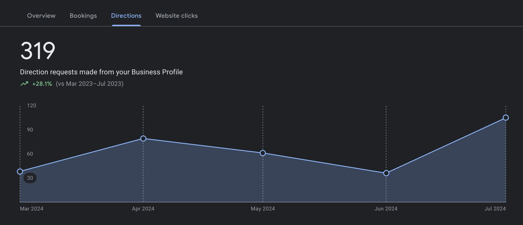Select the lowest data point near Jun 2024
The width and height of the screenshot is (523, 225).
[x=386, y=173]
